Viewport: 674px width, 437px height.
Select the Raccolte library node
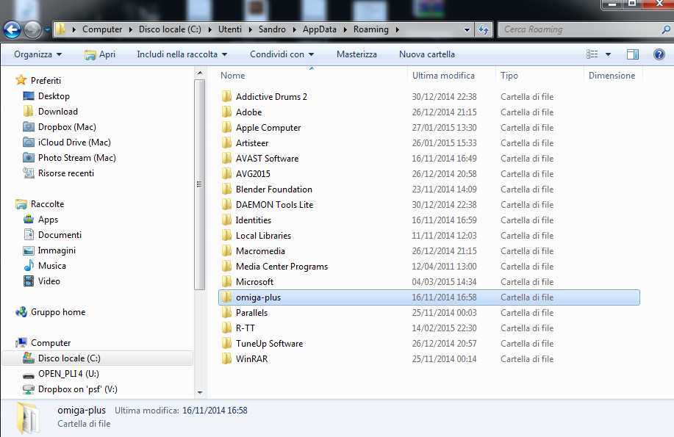40,204
